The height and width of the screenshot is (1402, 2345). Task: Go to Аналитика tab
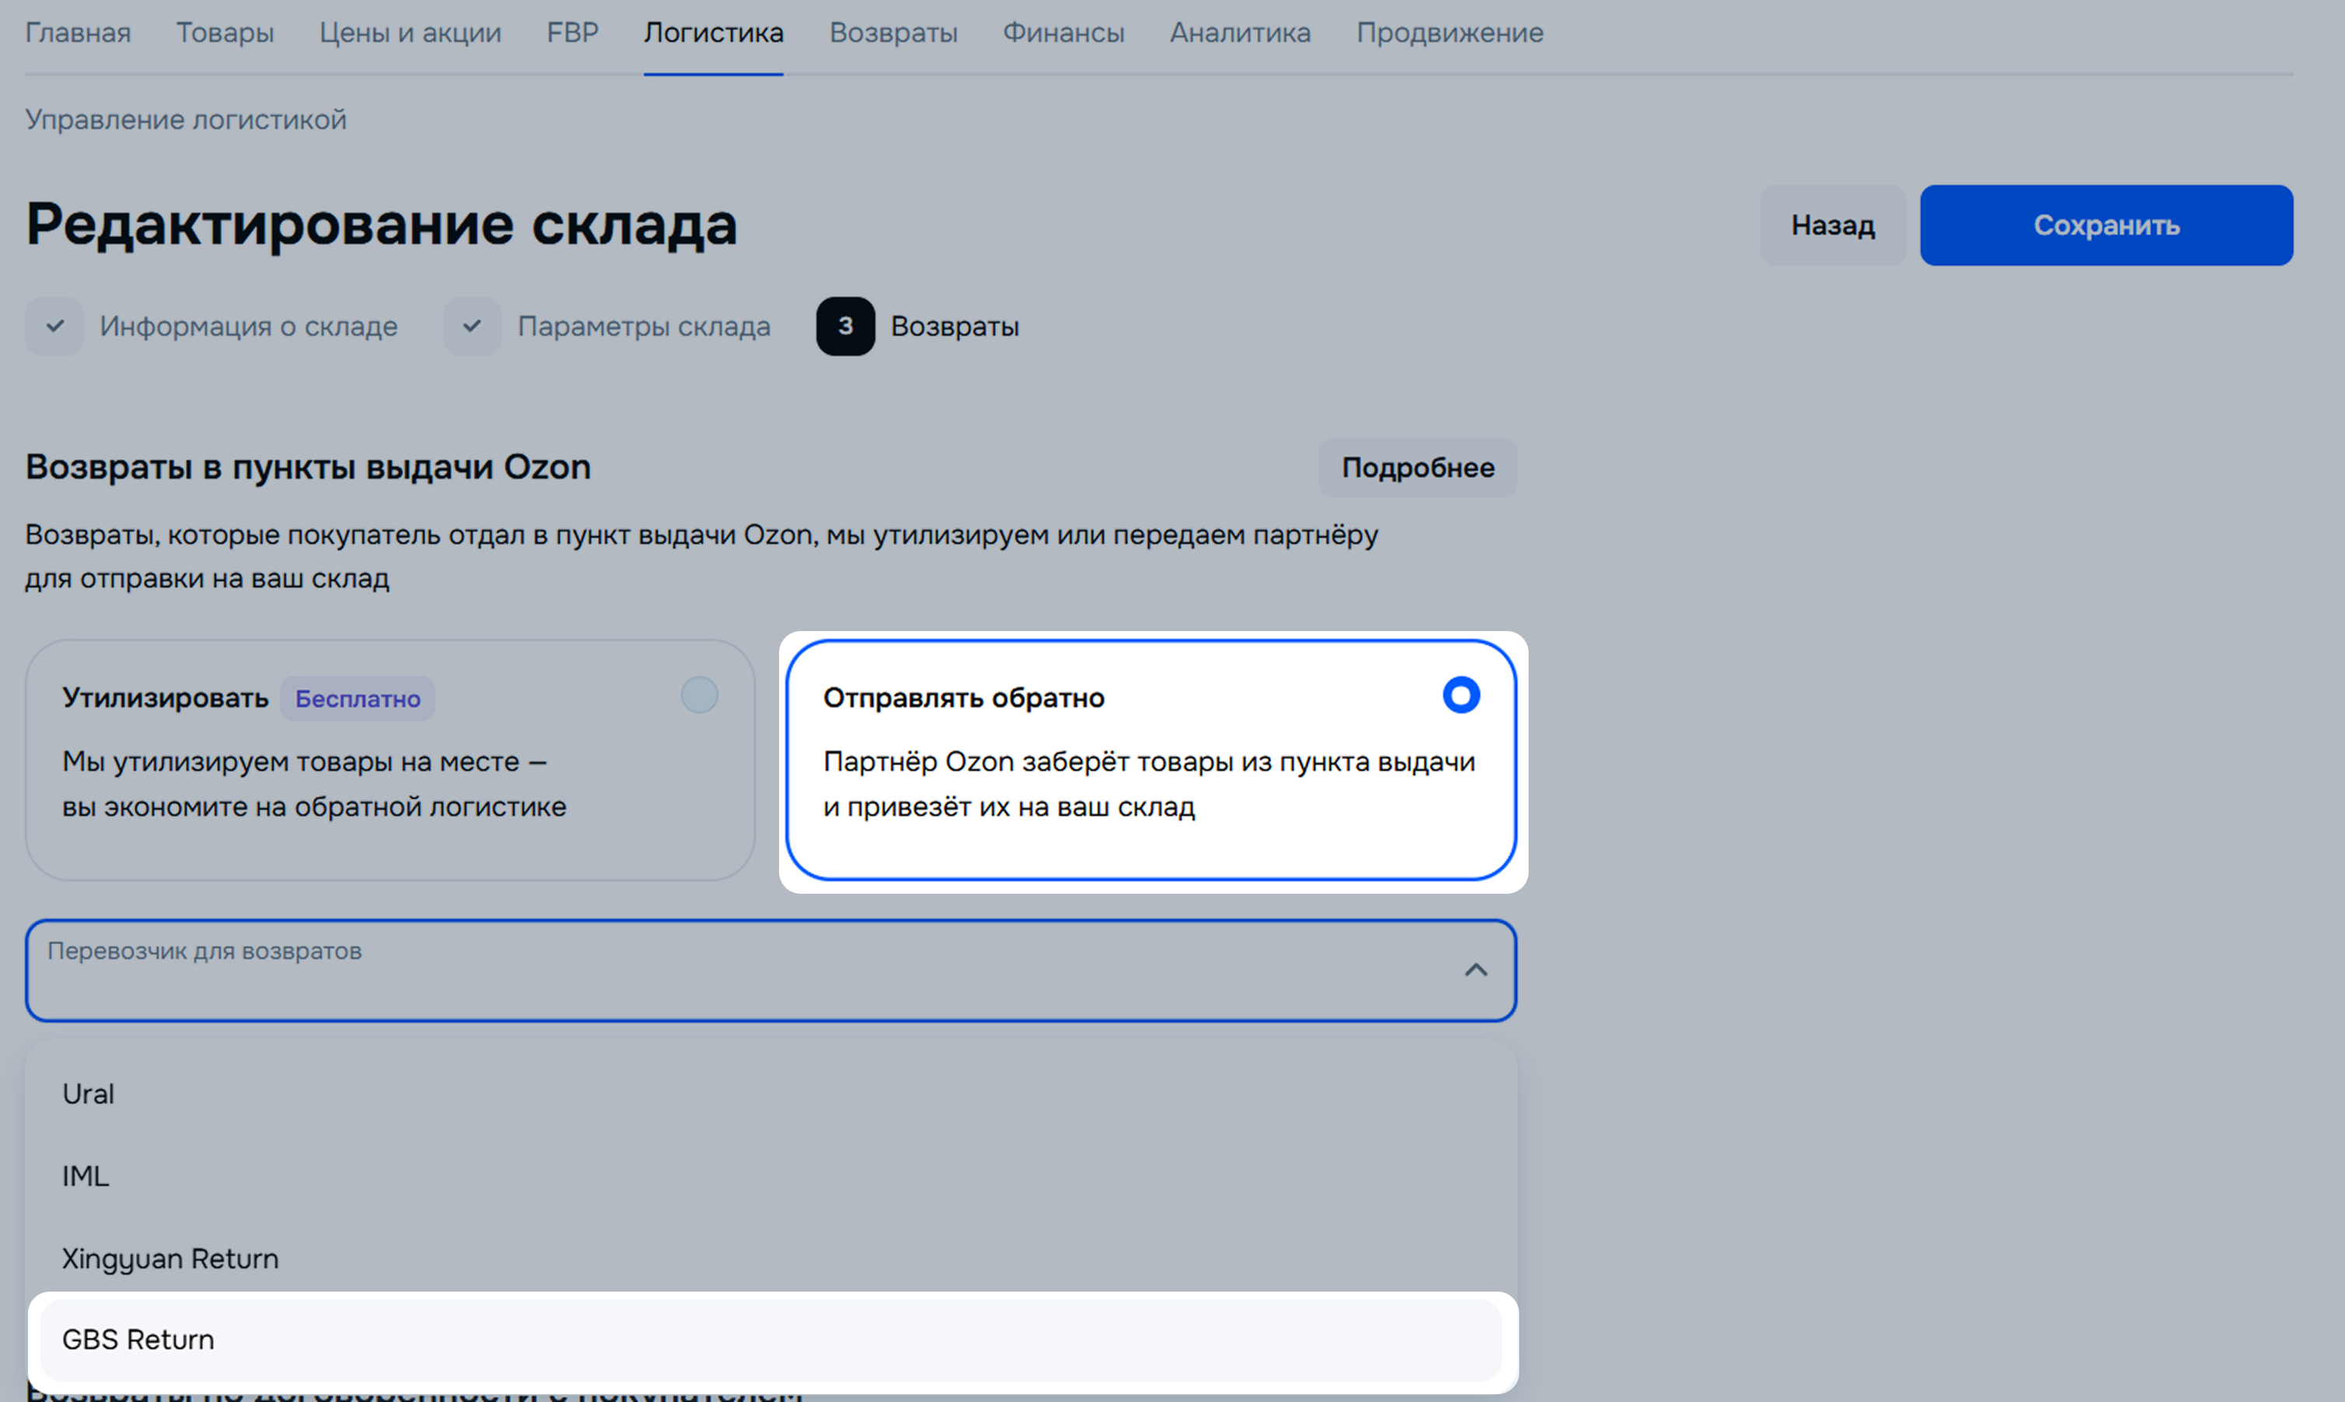click(1239, 33)
